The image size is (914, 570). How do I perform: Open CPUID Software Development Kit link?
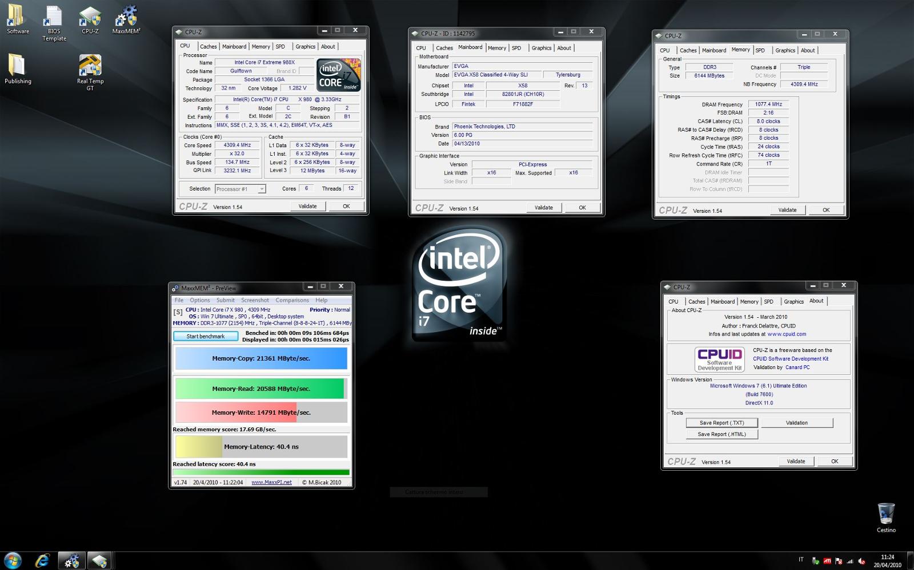pos(791,359)
